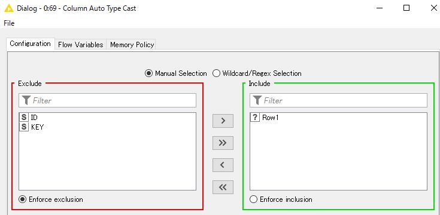This screenshot has width=440, height=215.
Task: Enable the Enforce inclusion radio button
Action: pos(253,199)
